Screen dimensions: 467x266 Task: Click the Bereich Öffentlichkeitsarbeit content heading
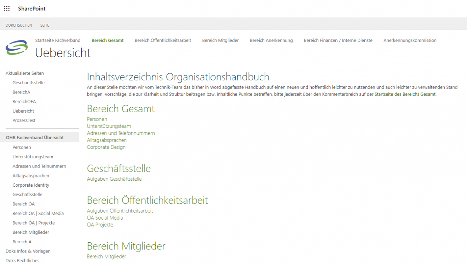(148, 200)
